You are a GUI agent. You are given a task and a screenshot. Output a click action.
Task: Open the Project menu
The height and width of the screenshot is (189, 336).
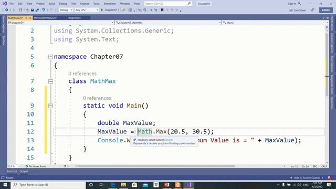coord(40,4)
